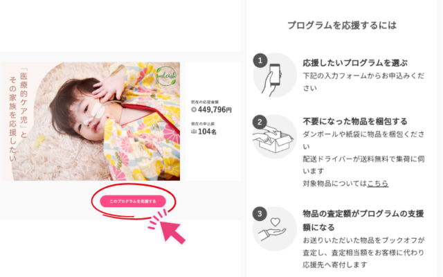Click the people icon beside 104名
This screenshot has width=443, height=277.
pyautogui.click(x=194, y=132)
